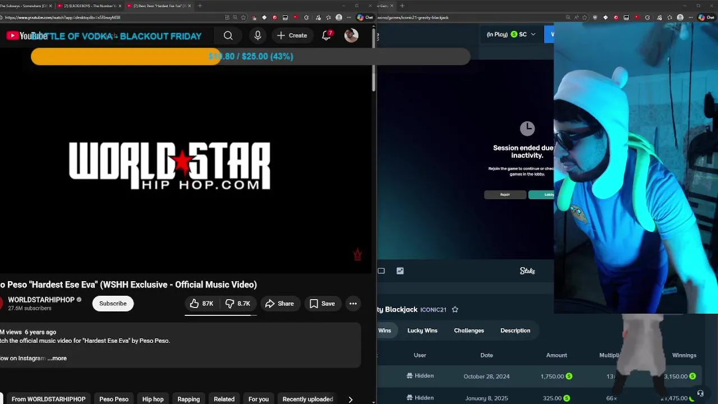Select the Peso Peso filter chip
Viewport: 718px width, 404px height.
(114, 399)
